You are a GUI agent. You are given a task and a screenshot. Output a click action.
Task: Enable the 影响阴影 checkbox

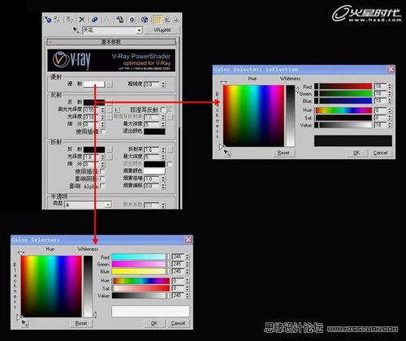(x=102, y=179)
